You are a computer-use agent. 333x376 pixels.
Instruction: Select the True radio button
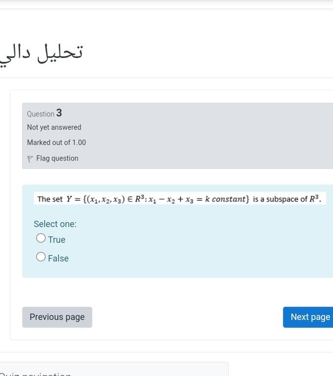coord(41,238)
